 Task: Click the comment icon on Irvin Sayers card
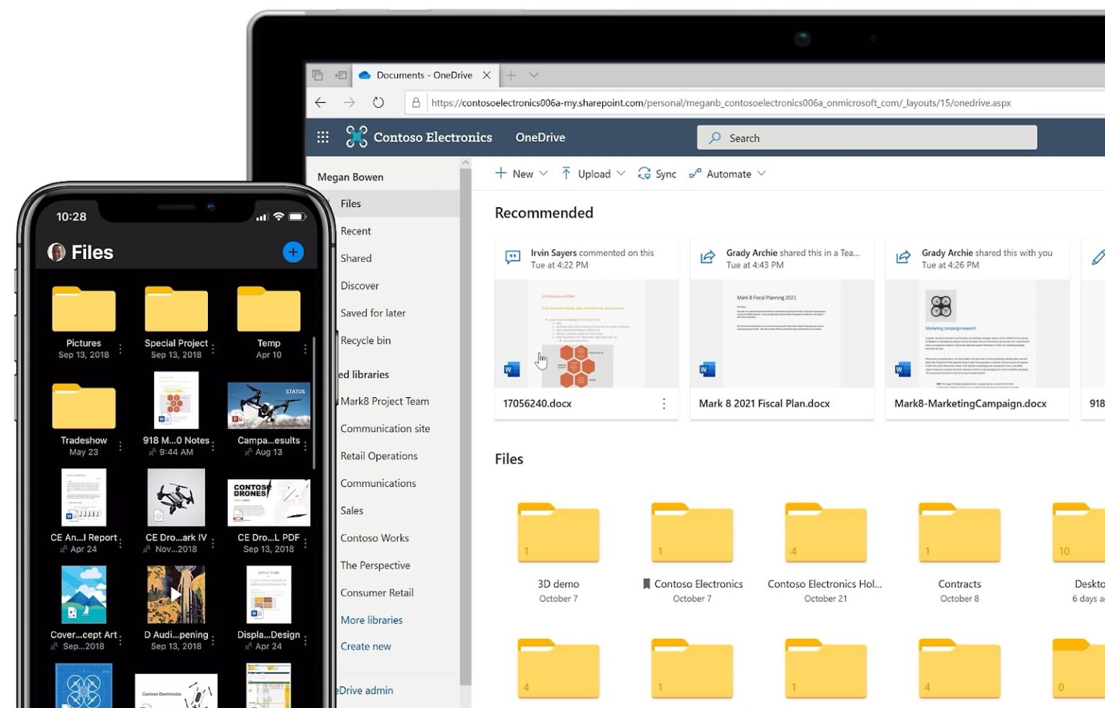tap(511, 256)
